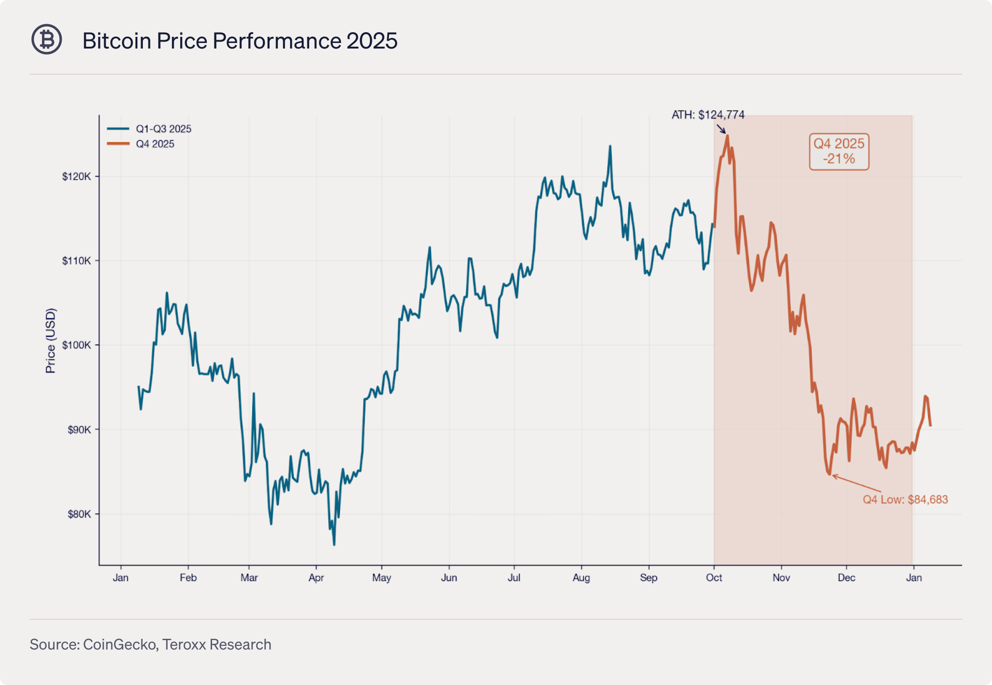This screenshot has width=992, height=685.
Task: Select the Oct month on the x-axis
Action: coord(714,578)
